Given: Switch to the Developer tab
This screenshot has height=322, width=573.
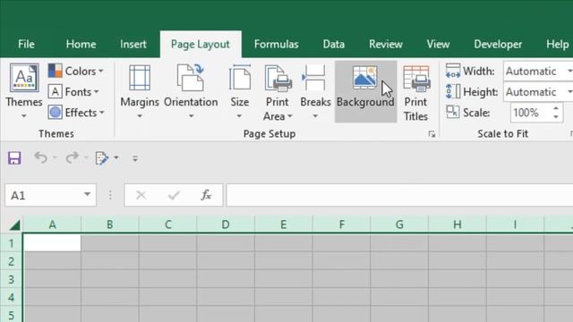Looking at the screenshot, I should (x=498, y=44).
